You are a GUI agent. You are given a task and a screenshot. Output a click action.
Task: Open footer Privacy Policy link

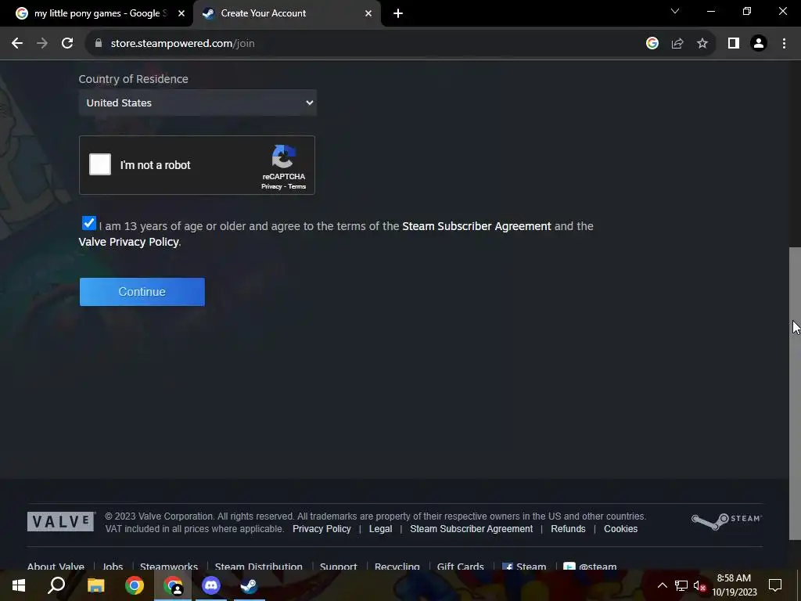tap(321, 529)
